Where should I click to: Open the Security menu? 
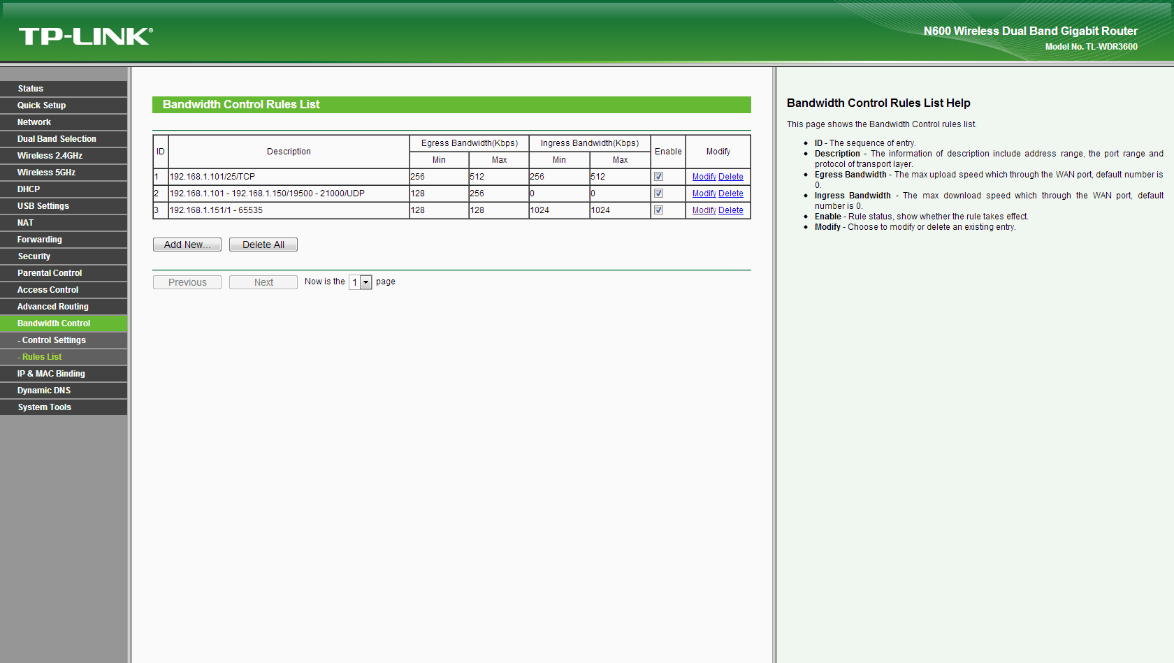point(64,256)
